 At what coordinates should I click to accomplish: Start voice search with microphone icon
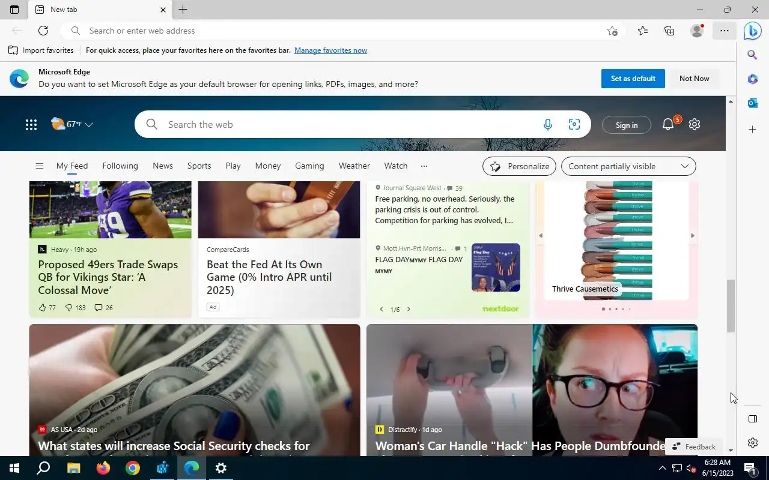click(547, 124)
